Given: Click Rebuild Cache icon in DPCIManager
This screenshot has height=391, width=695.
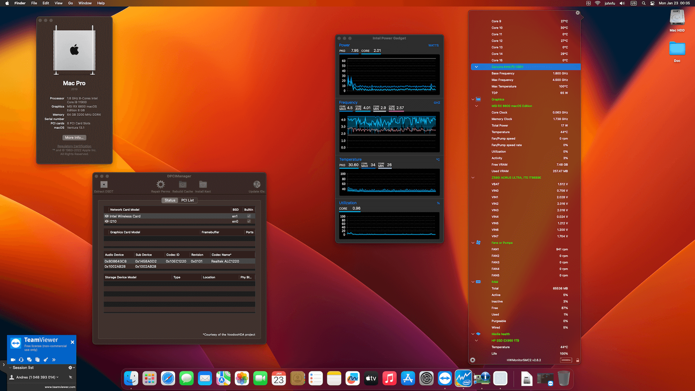Looking at the screenshot, I should tap(182, 185).
